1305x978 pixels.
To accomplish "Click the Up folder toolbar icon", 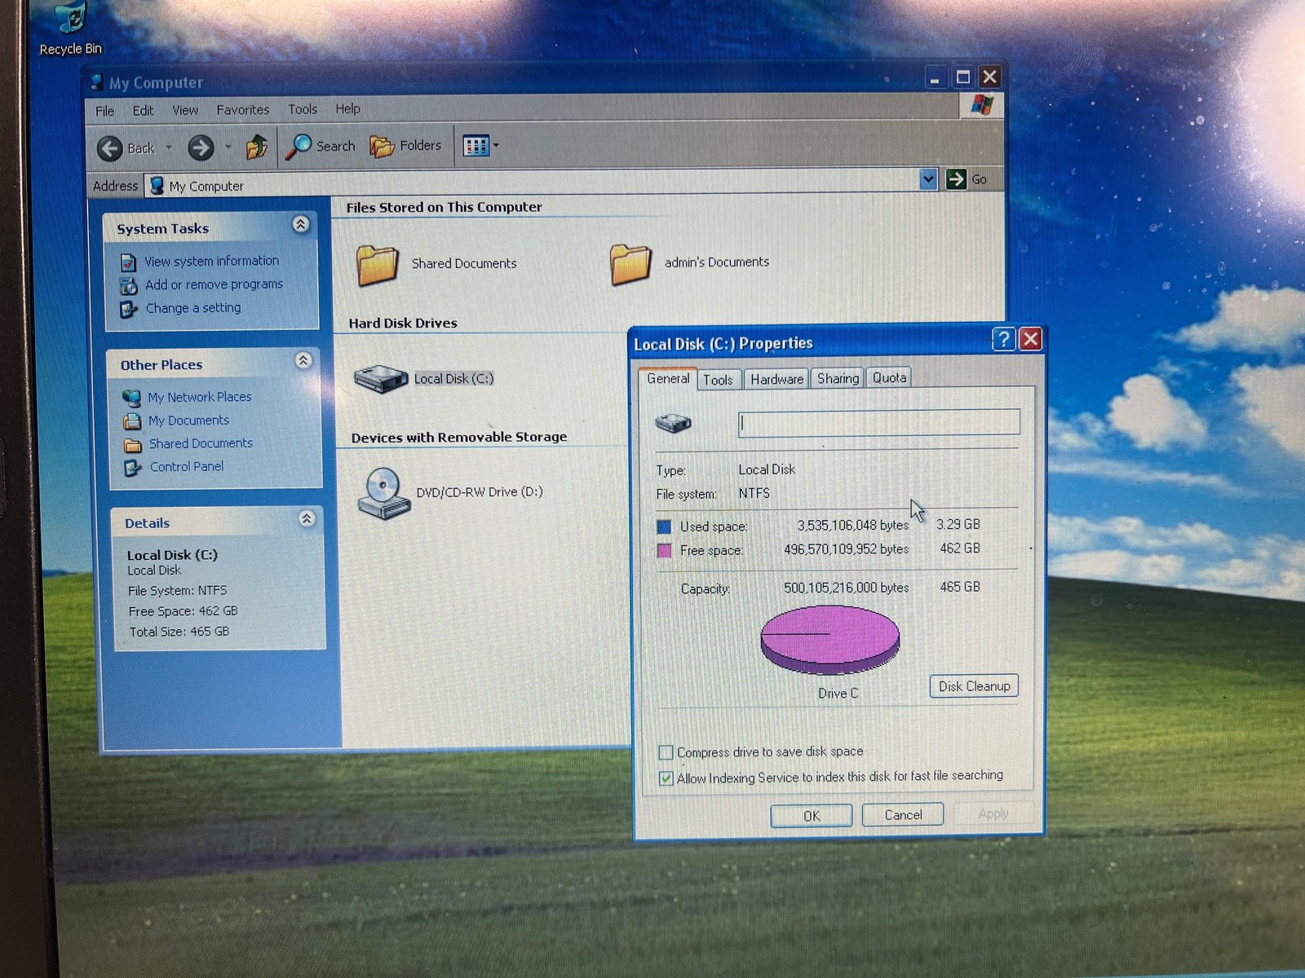I will point(257,147).
